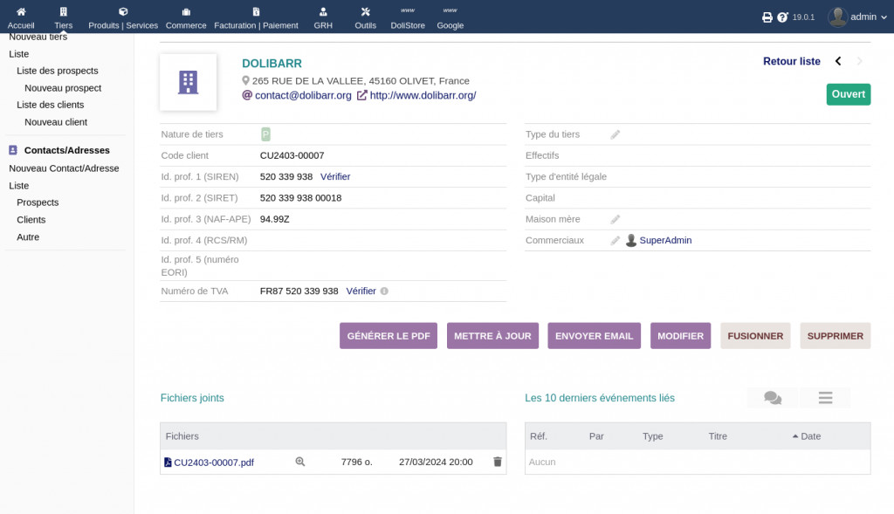Show events in list view icon
The height and width of the screenshot is (514, 894).
coord(825,398)
